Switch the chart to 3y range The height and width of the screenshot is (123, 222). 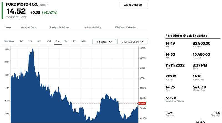tap(66, 41)
